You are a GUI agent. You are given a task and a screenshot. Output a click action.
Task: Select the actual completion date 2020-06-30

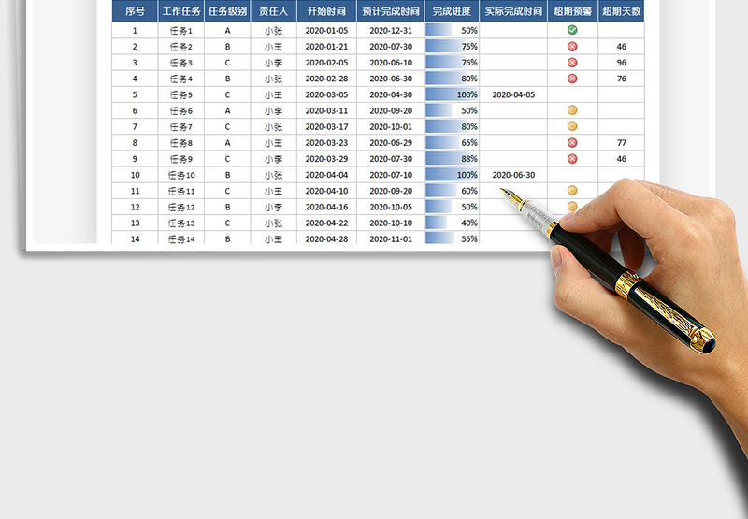point(513,175)
